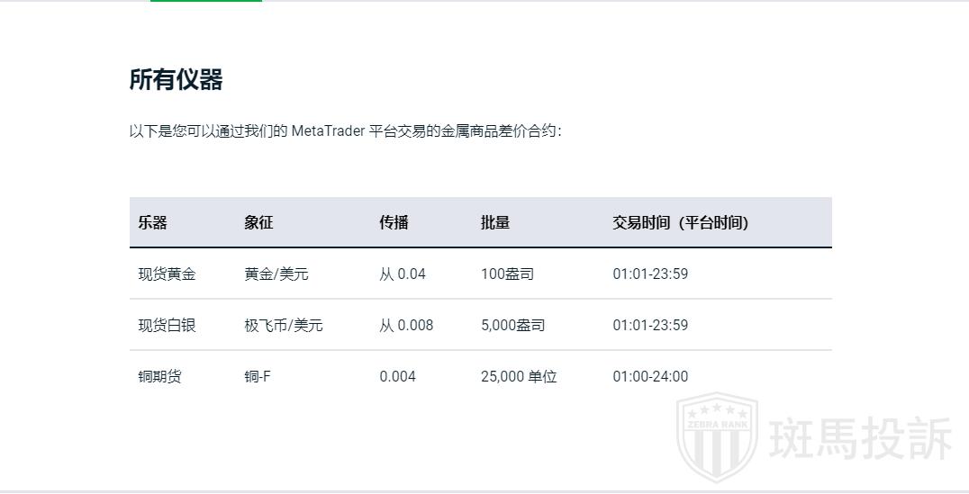Click the 黄金/美元 symbol cell
Image resolution: width=969 pixels, height=494 pixels.
pyautogui.click(x=276, y=274)
